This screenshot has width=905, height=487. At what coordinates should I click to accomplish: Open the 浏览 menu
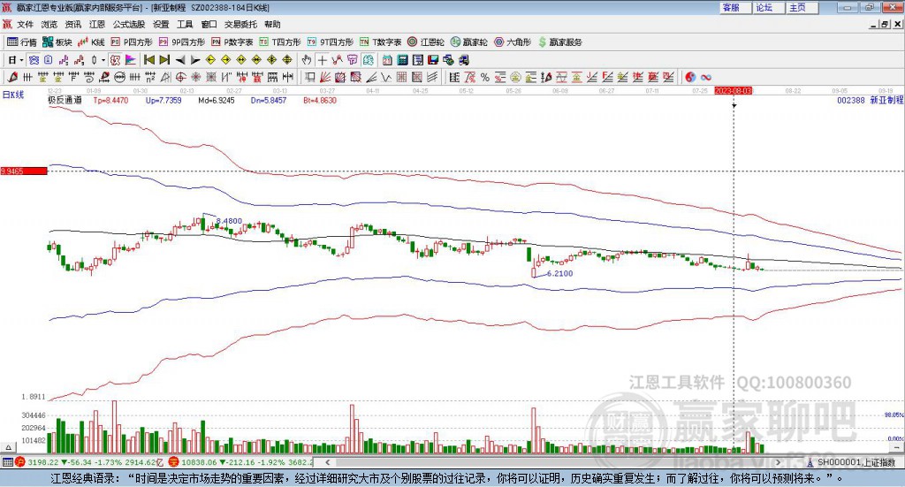pos(49,24)
